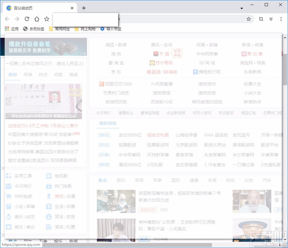Open 携程旅行网 link

[207, 72]
